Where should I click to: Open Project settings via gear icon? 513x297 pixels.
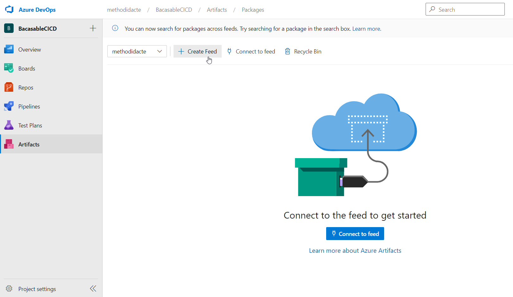(9, 288)
